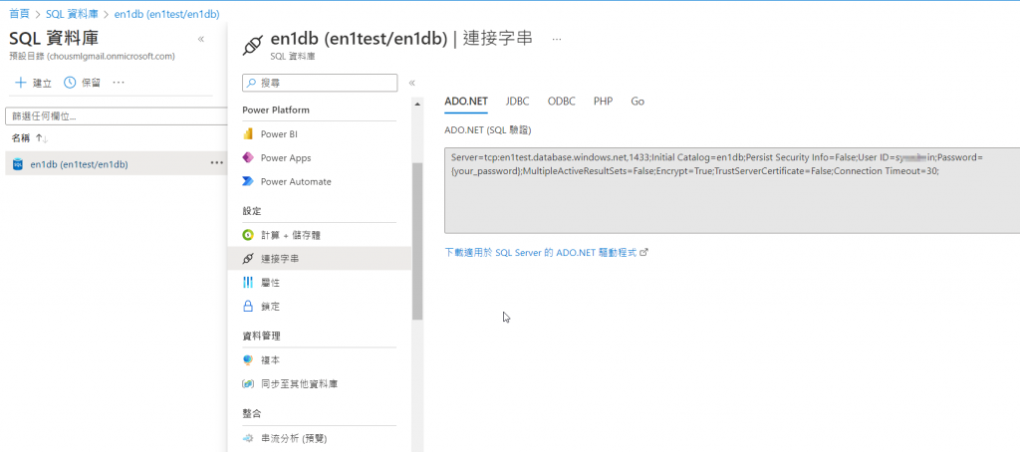The image size is (1020, 452).
Task: Collapse the SQL 資料庫 list panel
Action: click(201, 39)
